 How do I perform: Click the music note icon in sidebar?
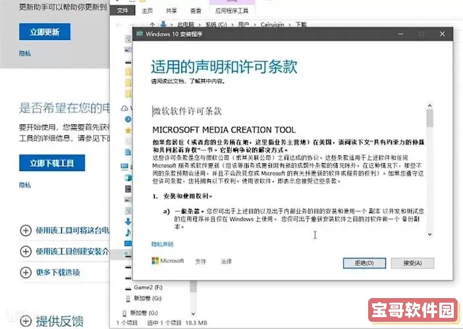(x=128, y=232)
